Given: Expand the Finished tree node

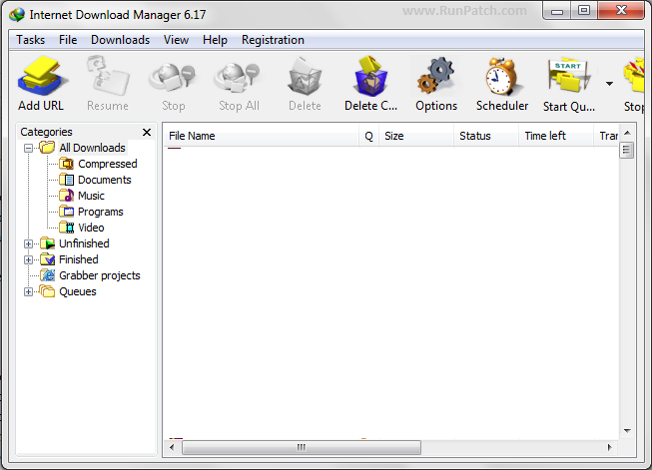Looking at the screenshot, I should click(x=28, y=259).
